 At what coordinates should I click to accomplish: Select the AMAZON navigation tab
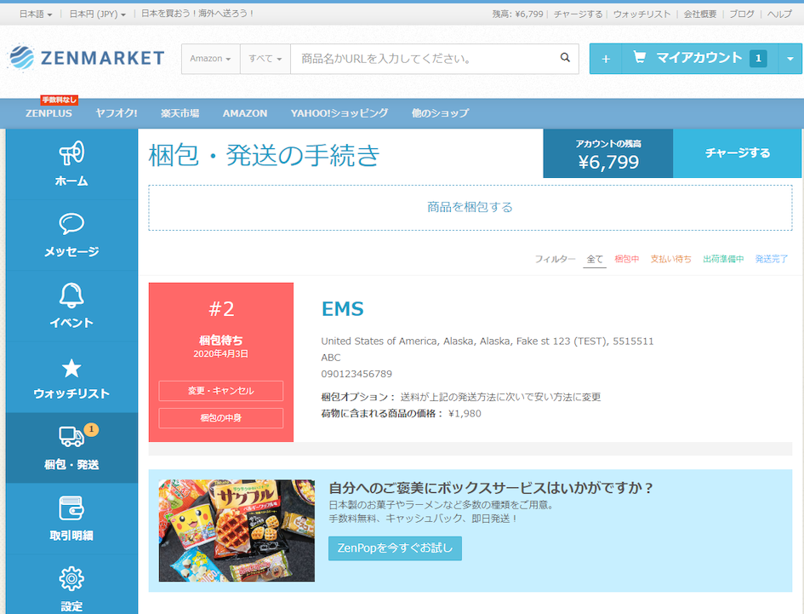click(x=244, y=113)
